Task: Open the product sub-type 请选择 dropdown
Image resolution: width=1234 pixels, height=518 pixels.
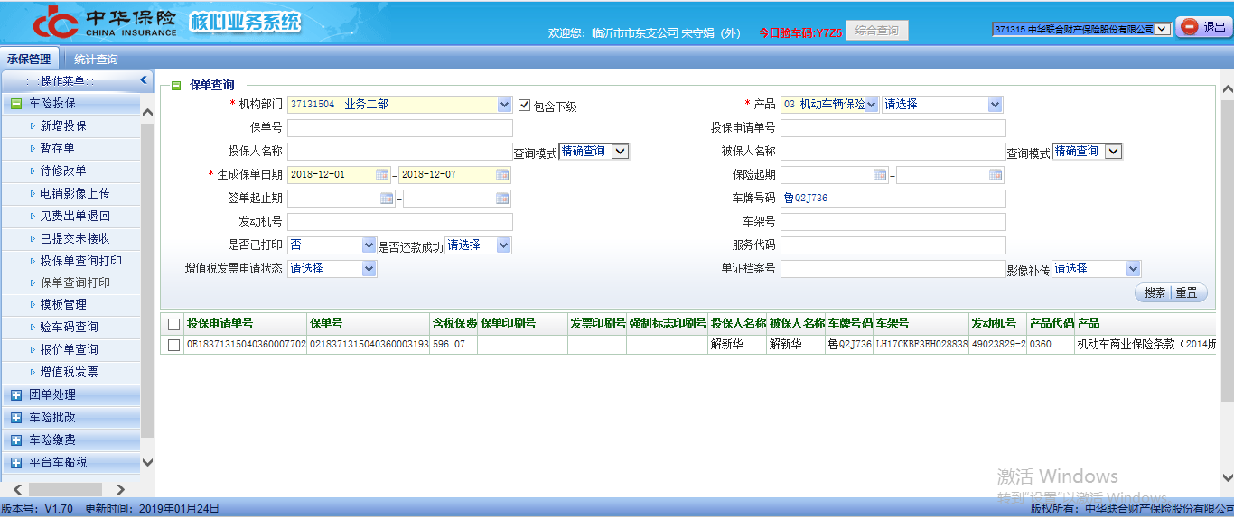Action: [995, 105]
